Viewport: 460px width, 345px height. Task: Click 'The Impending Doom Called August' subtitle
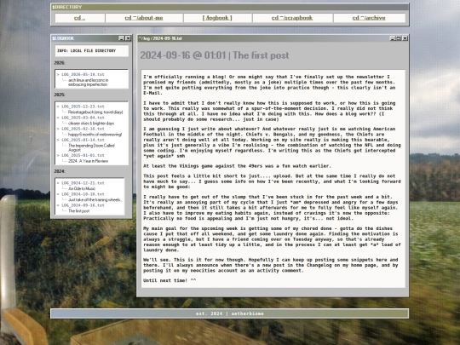click(91, 147)
